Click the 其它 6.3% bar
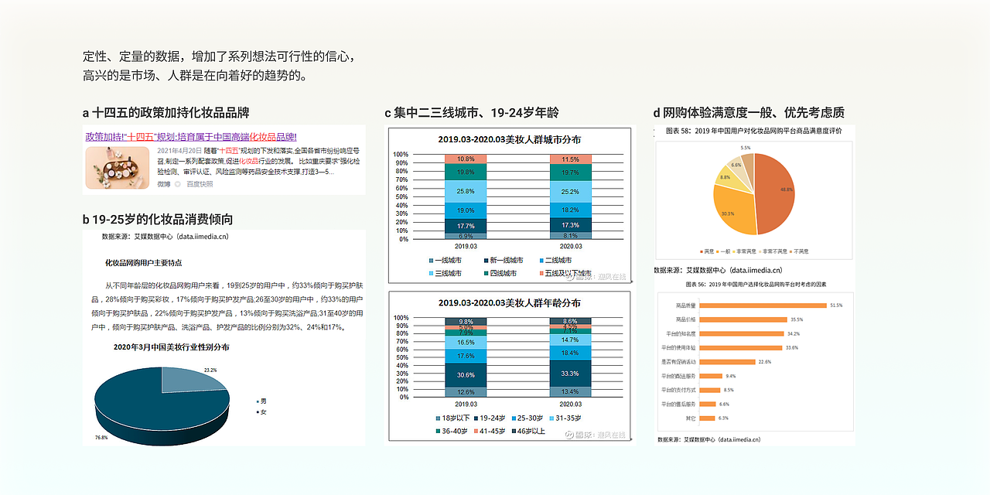 [706, 418]
